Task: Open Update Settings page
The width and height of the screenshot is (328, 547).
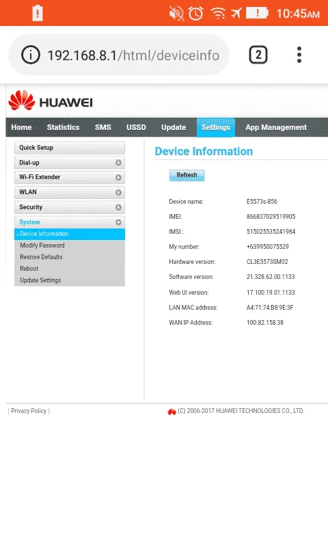Action: pyautogui.click(x=40, y=280)
